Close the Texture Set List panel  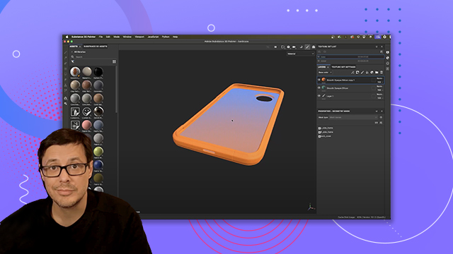click(x=382, y=47)
